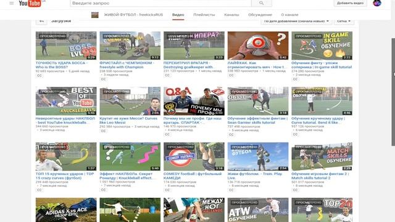Open video link COMEDY football футбольный КАМЕДИ

[x=193, y=176]
